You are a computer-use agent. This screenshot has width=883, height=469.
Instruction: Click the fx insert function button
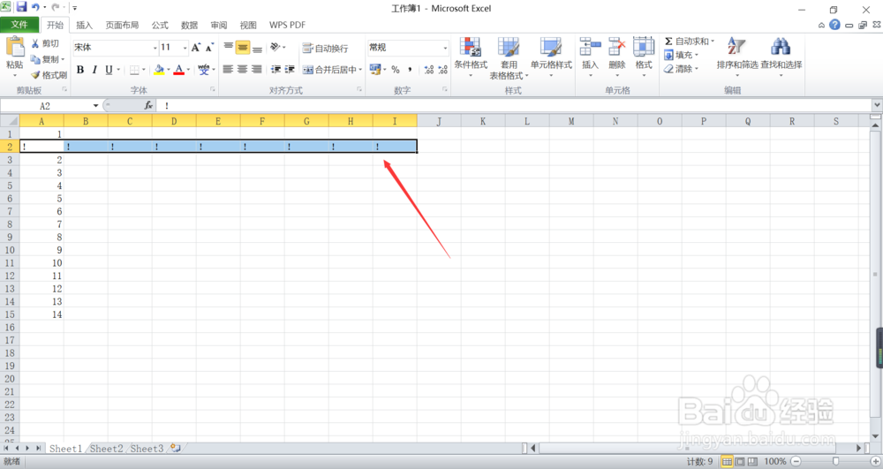(x=148, y=105)
